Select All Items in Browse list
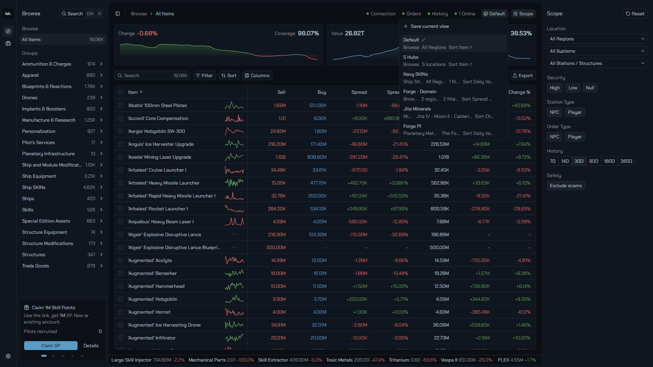The image size is (653, 367). pyautogui.click(x=63, y=39)
